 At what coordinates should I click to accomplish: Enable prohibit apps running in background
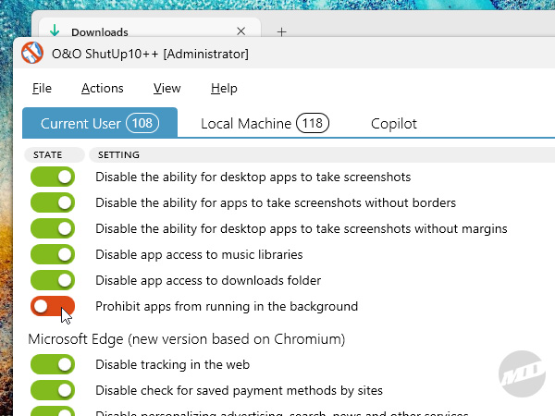53,306
